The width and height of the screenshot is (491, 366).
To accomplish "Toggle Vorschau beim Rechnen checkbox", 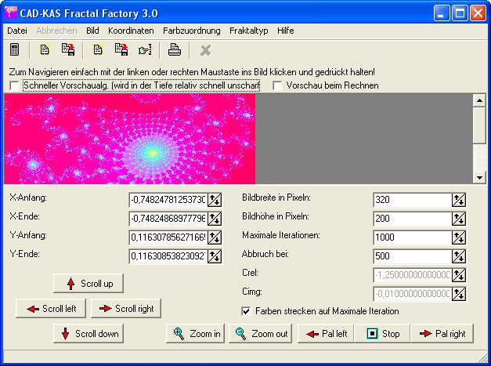I will click(278, 85).
